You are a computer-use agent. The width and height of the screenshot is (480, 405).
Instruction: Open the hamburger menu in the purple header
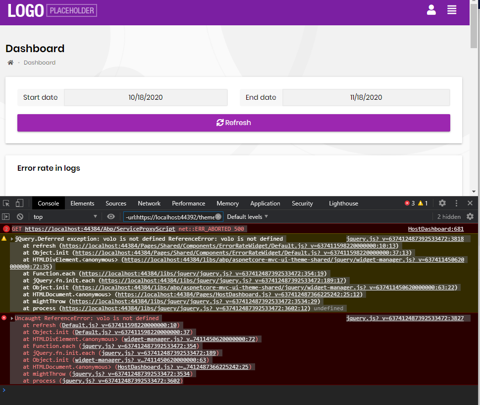point(451,10)
